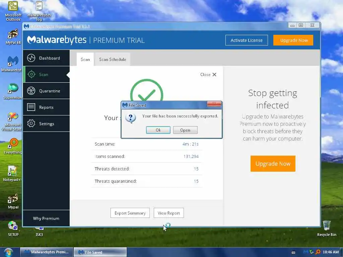
Task: Open the Supermium desktop shortcut
Action: tap(12, 92)
